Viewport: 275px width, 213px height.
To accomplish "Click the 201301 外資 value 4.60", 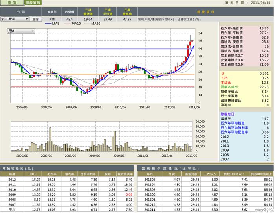I will click(x=177, y=200).
